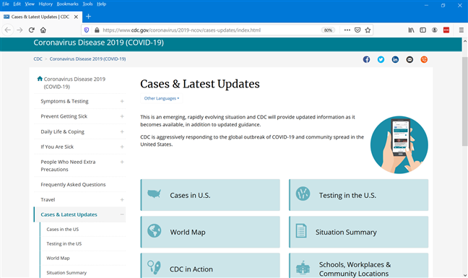Click the home icon beside Coronavirus Disease 2019

pos(40,79)
